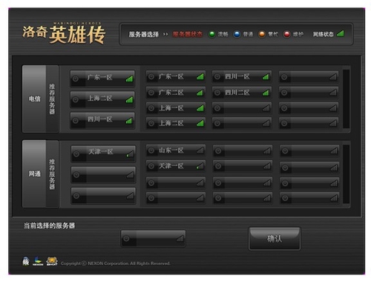Choose 四川一区 in the 电信 server list
Screen dimensions: 371x281
click(242, 77)
